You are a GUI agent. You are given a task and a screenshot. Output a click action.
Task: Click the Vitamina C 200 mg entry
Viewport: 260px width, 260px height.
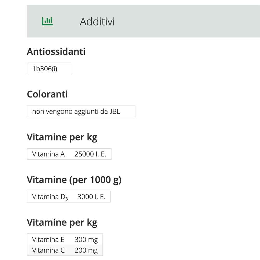(x=64, y=250)
